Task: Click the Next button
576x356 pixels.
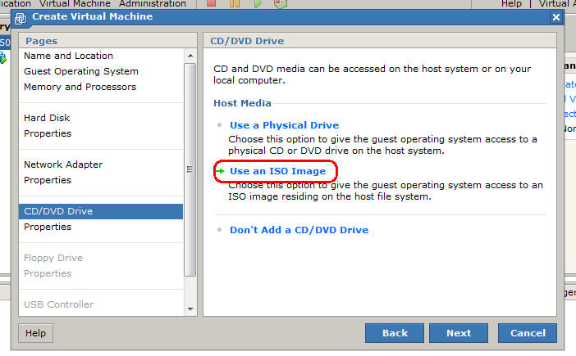Action: (x=459, y=333)
